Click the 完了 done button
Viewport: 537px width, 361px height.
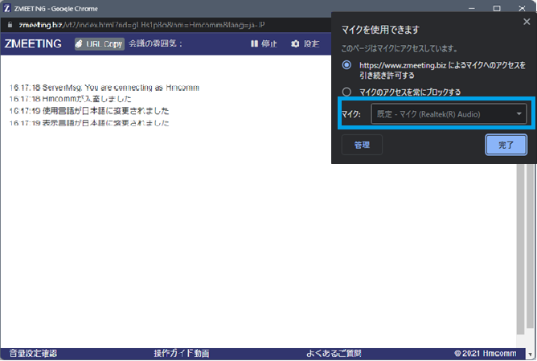point(506,145)
